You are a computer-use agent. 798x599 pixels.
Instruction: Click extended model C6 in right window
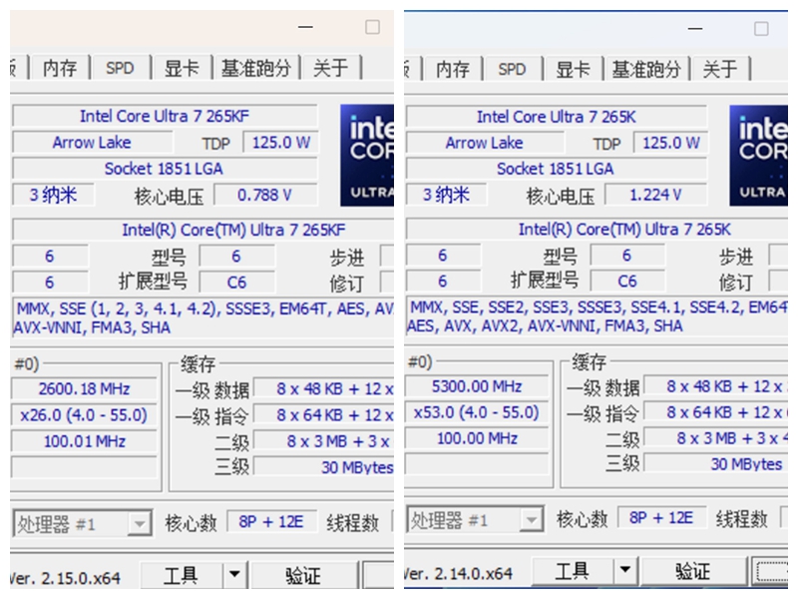627,282
